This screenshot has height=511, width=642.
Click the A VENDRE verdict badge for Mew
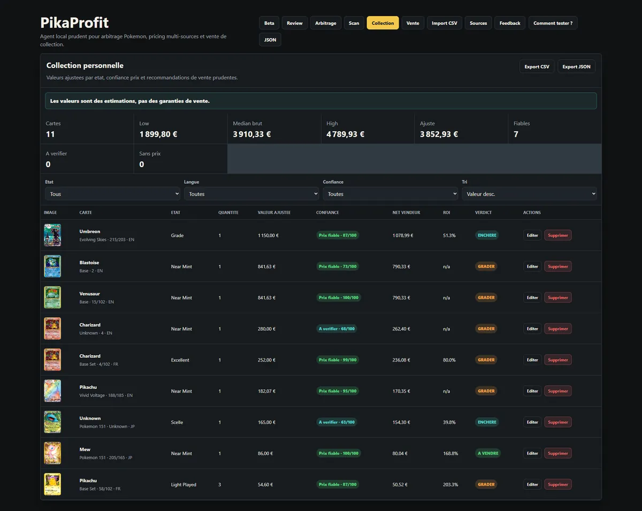(x=488, y=453)
